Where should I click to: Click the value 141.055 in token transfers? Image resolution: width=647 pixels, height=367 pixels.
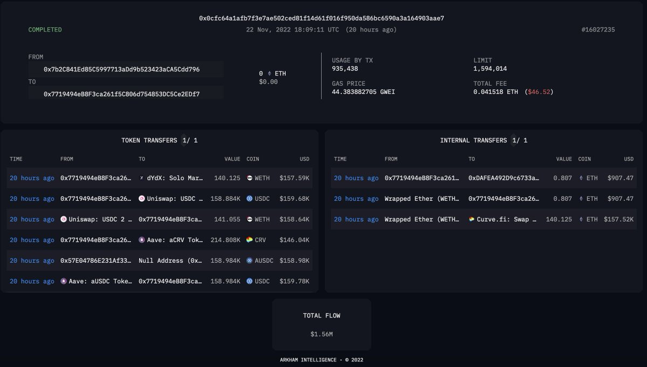[x=227, y=219]
